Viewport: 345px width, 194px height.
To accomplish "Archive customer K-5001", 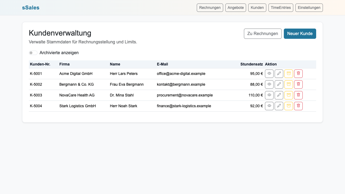I will pos(288,74).
